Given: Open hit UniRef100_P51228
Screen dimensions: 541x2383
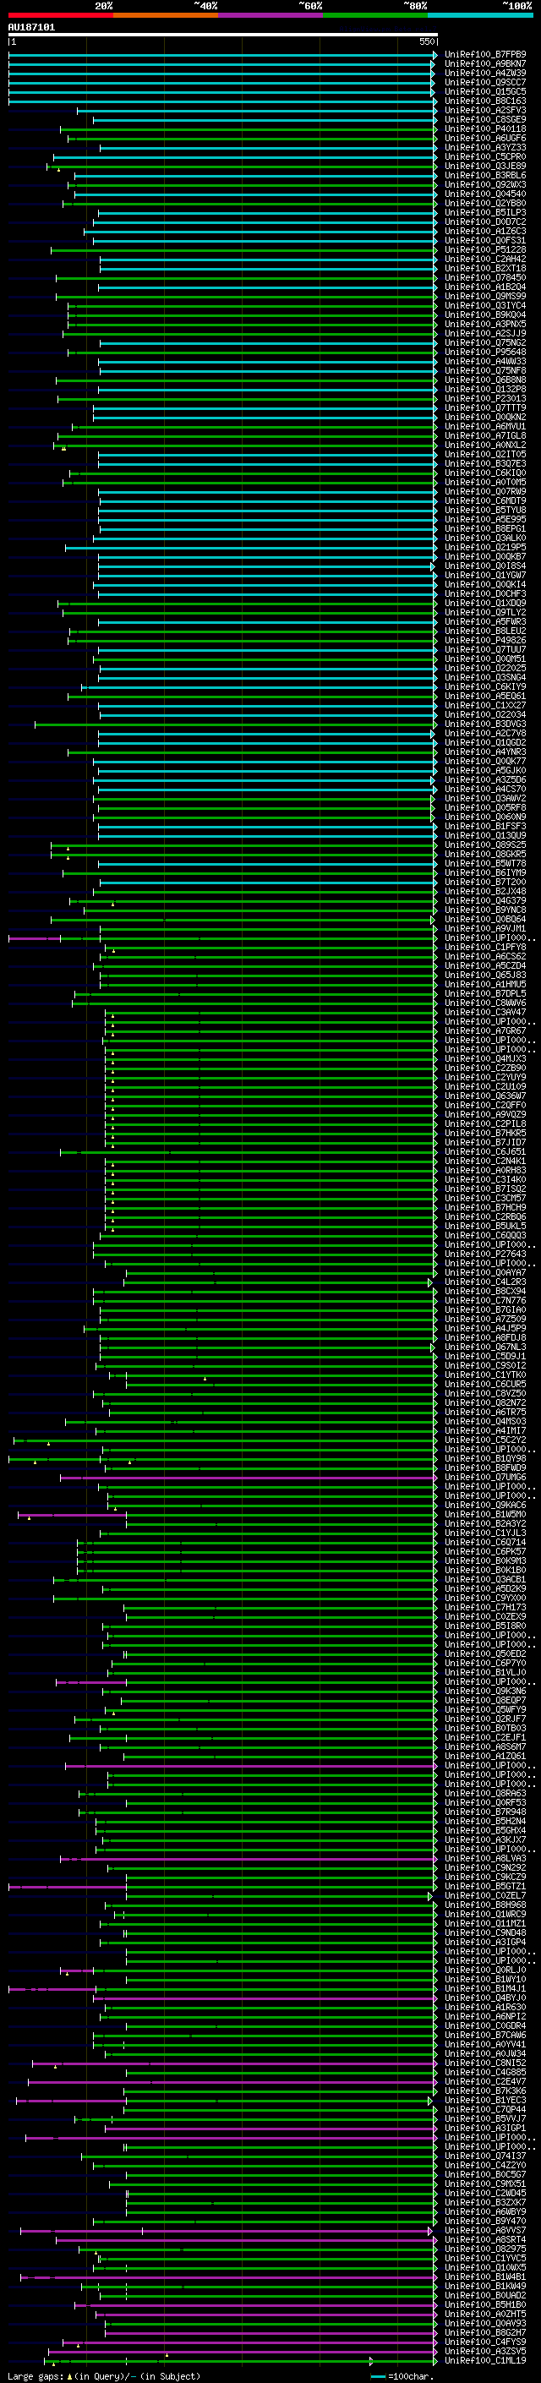Looking at the screenshot, I should point(485,249).
